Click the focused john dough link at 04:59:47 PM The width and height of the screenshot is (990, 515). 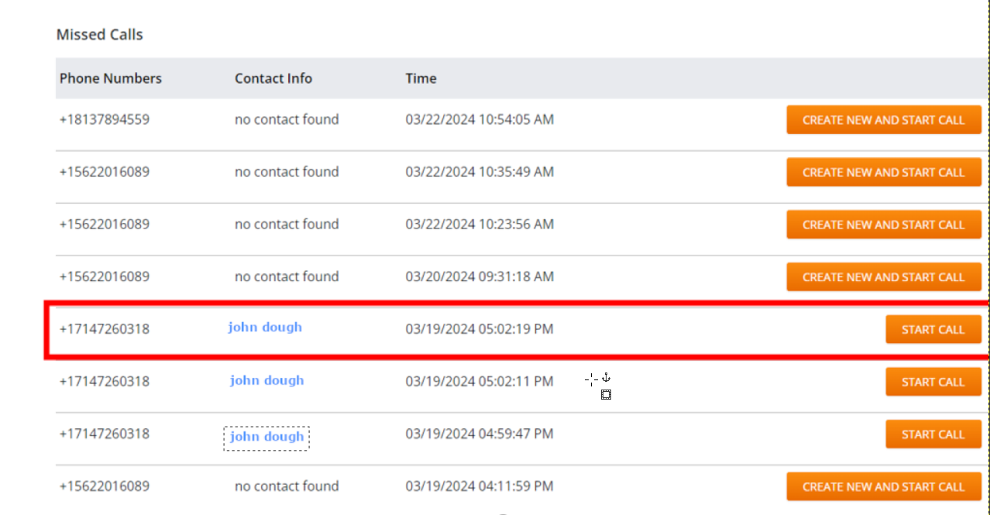pos(266,437)
